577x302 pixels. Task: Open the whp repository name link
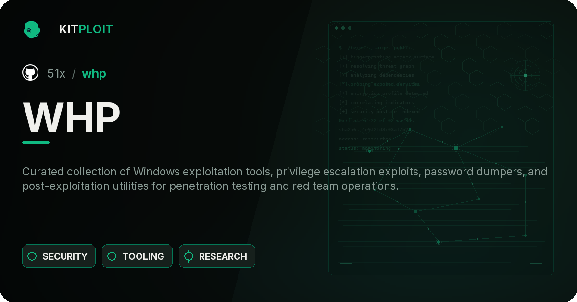tap(94, 74)
